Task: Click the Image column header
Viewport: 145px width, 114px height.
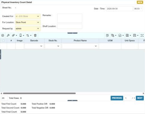Action: click(x=20, y=40)
